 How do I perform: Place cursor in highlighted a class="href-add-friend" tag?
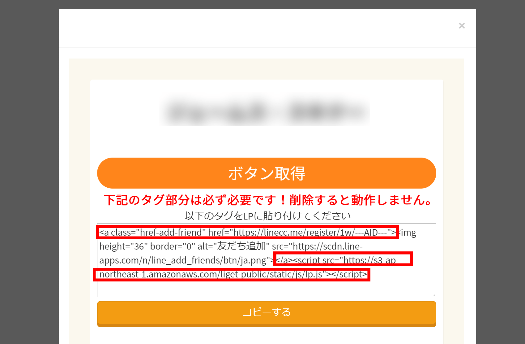247,233
